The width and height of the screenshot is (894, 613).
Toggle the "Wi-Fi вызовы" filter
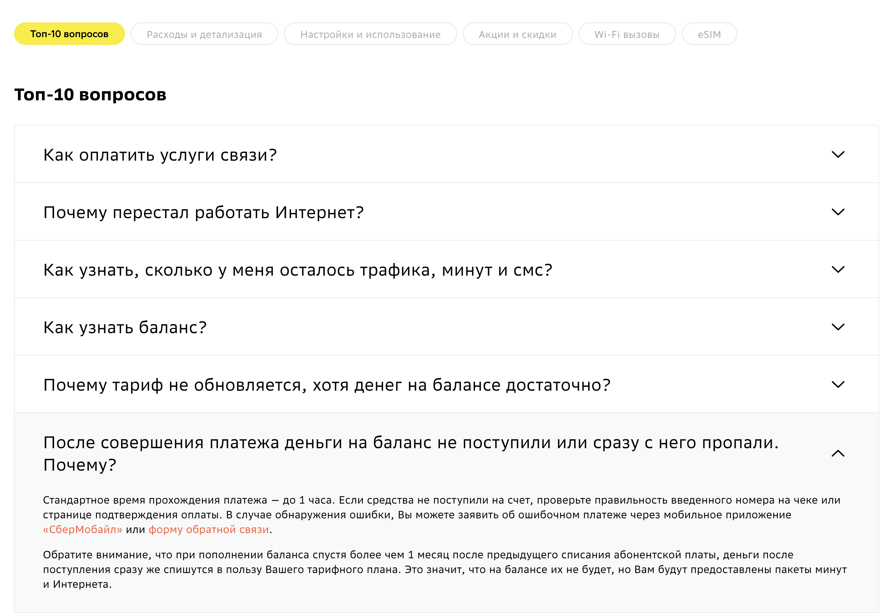tap(627, 34)
